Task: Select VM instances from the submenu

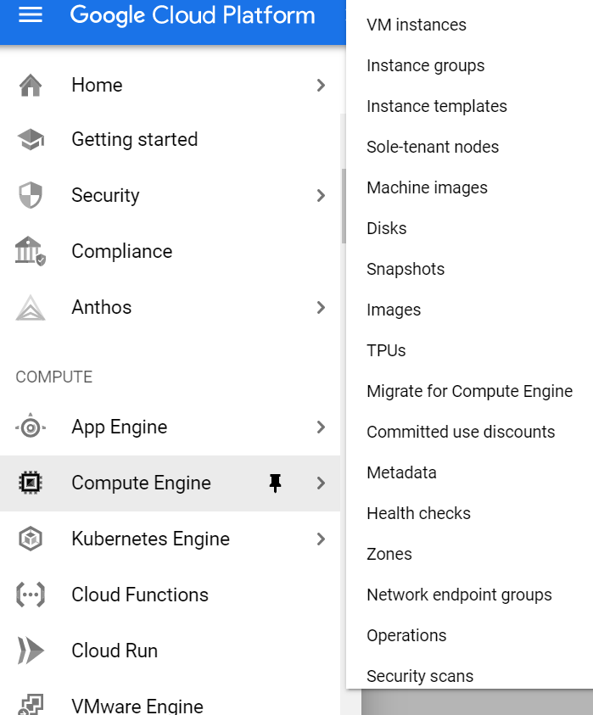Action: pos(416,25)
